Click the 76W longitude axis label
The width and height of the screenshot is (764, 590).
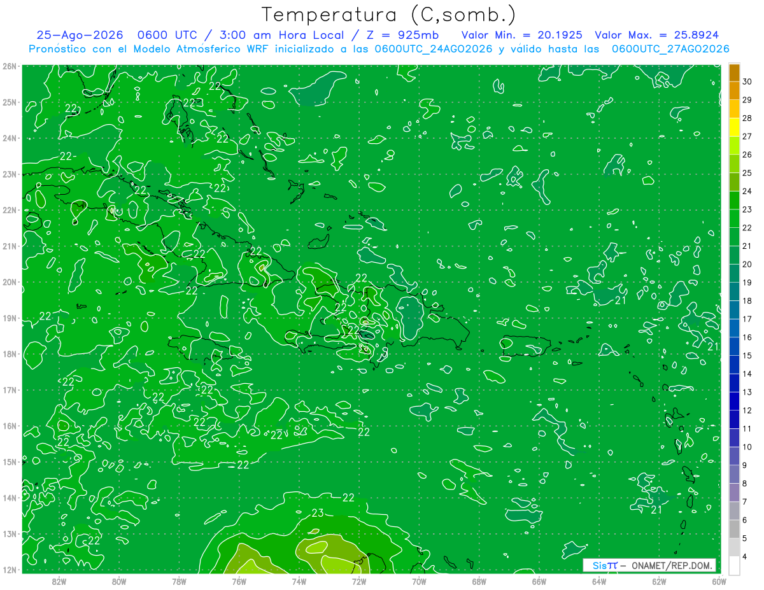tap(239, 580)
